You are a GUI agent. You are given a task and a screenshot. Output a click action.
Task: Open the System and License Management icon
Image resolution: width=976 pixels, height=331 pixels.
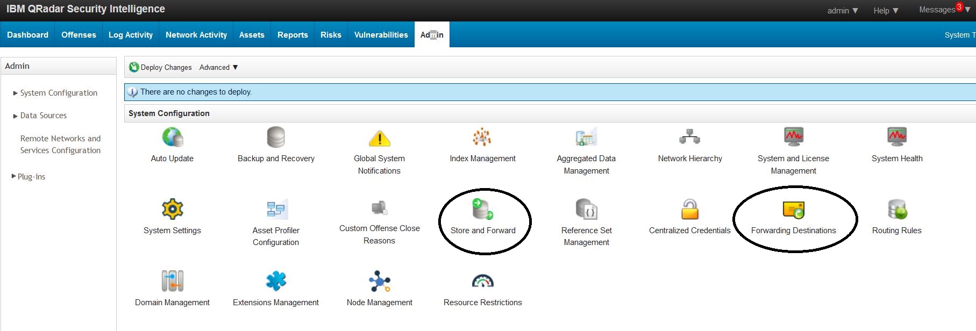[x=793, y=137]
